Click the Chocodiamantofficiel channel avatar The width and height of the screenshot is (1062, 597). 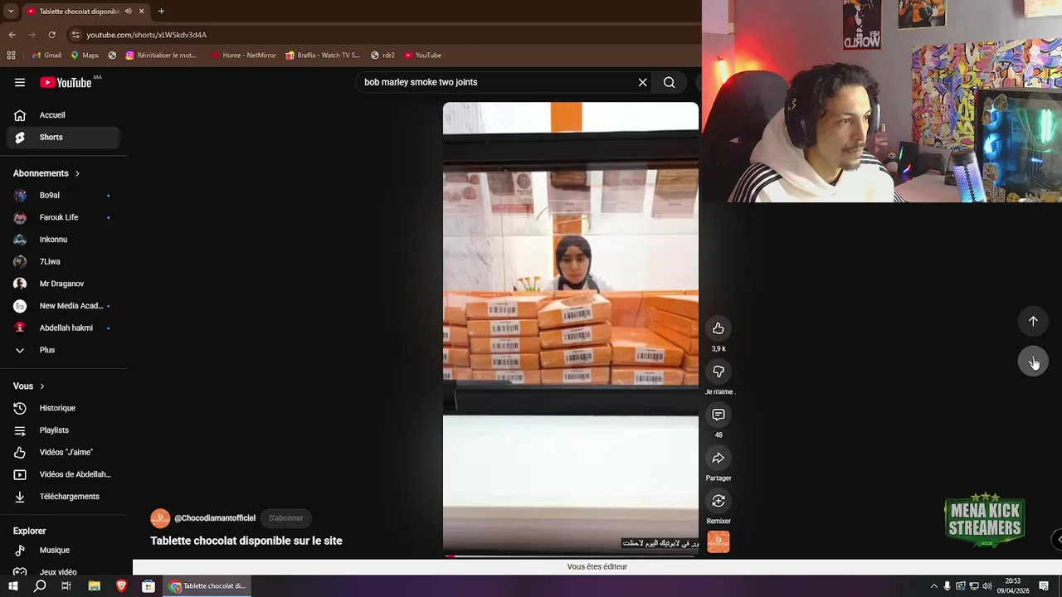pyautogui.click(x=160, y=518)
